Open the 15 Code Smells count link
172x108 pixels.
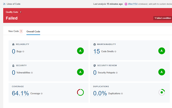(96, 51)
